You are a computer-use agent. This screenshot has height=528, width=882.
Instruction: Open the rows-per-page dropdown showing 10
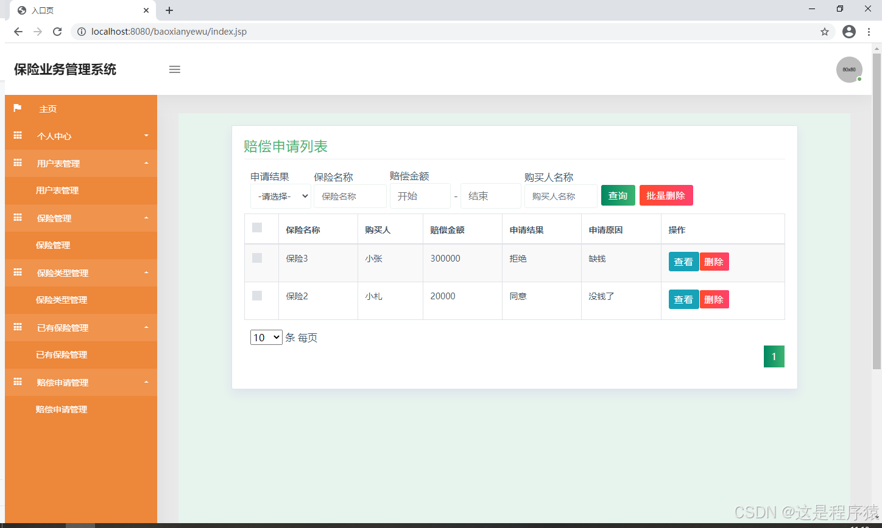266,338
